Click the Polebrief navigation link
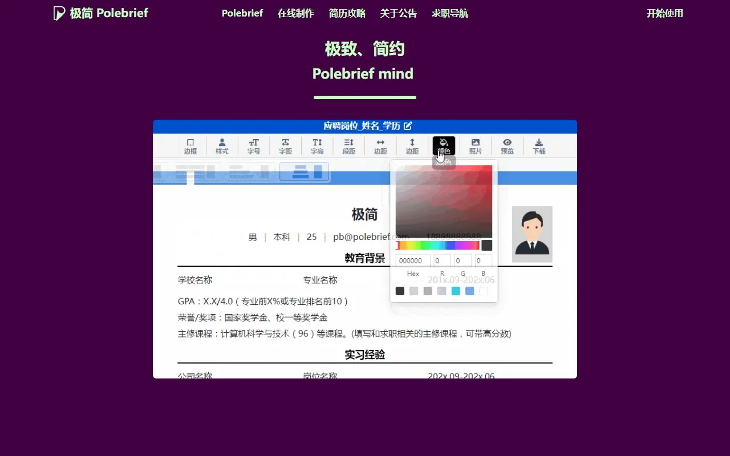Image resolution: width=730 pixels, height=456 pixels. (x=242, y=13)
